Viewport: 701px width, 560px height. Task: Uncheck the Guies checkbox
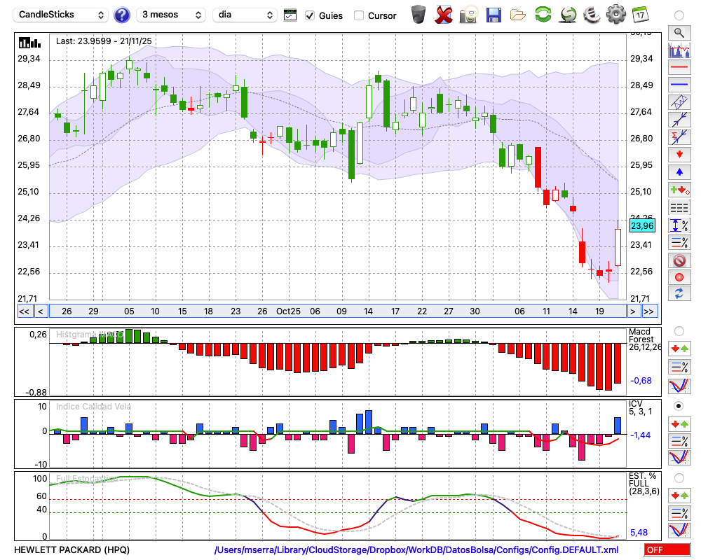coord(311,15)
